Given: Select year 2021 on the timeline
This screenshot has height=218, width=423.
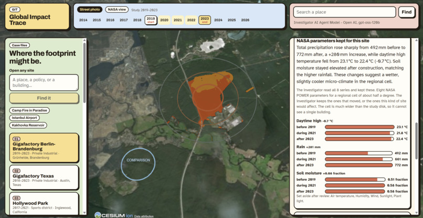Looking at the screenshot, I should click(177, 20).
